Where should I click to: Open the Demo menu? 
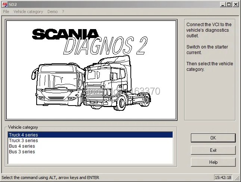click(x=53, y=12)
